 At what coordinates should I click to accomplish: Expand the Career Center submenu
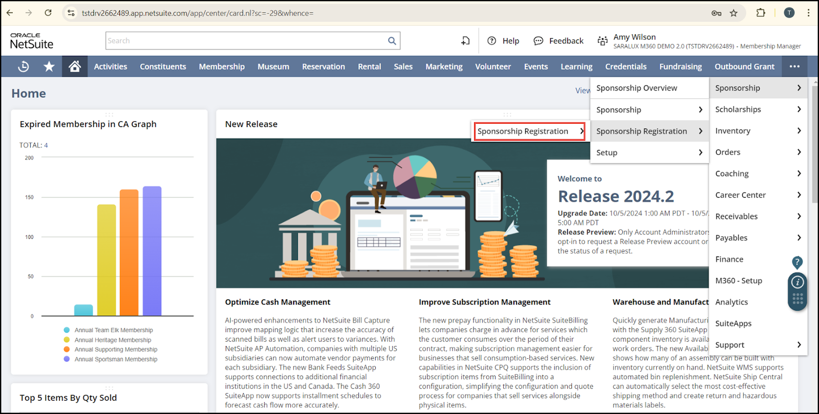(x=799, y=195)
